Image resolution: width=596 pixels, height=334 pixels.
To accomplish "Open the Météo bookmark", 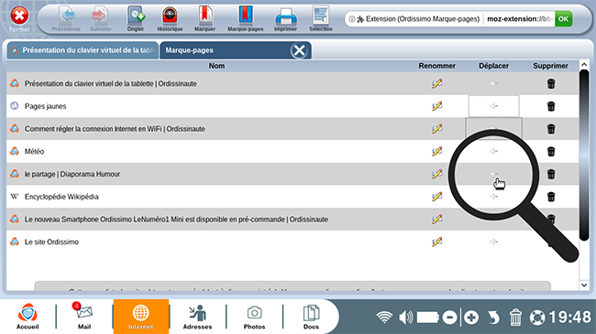I will (x=34, y=151).
